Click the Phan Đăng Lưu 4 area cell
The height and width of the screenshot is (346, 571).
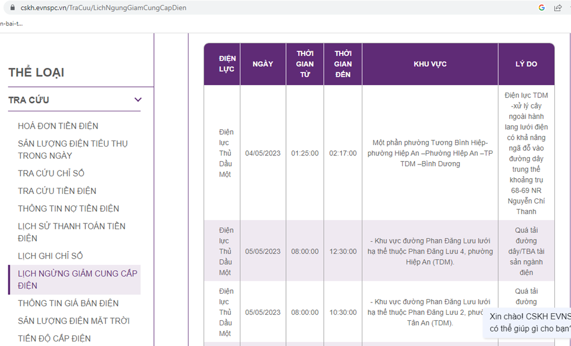pyautogui.click(x=430, y=251)
